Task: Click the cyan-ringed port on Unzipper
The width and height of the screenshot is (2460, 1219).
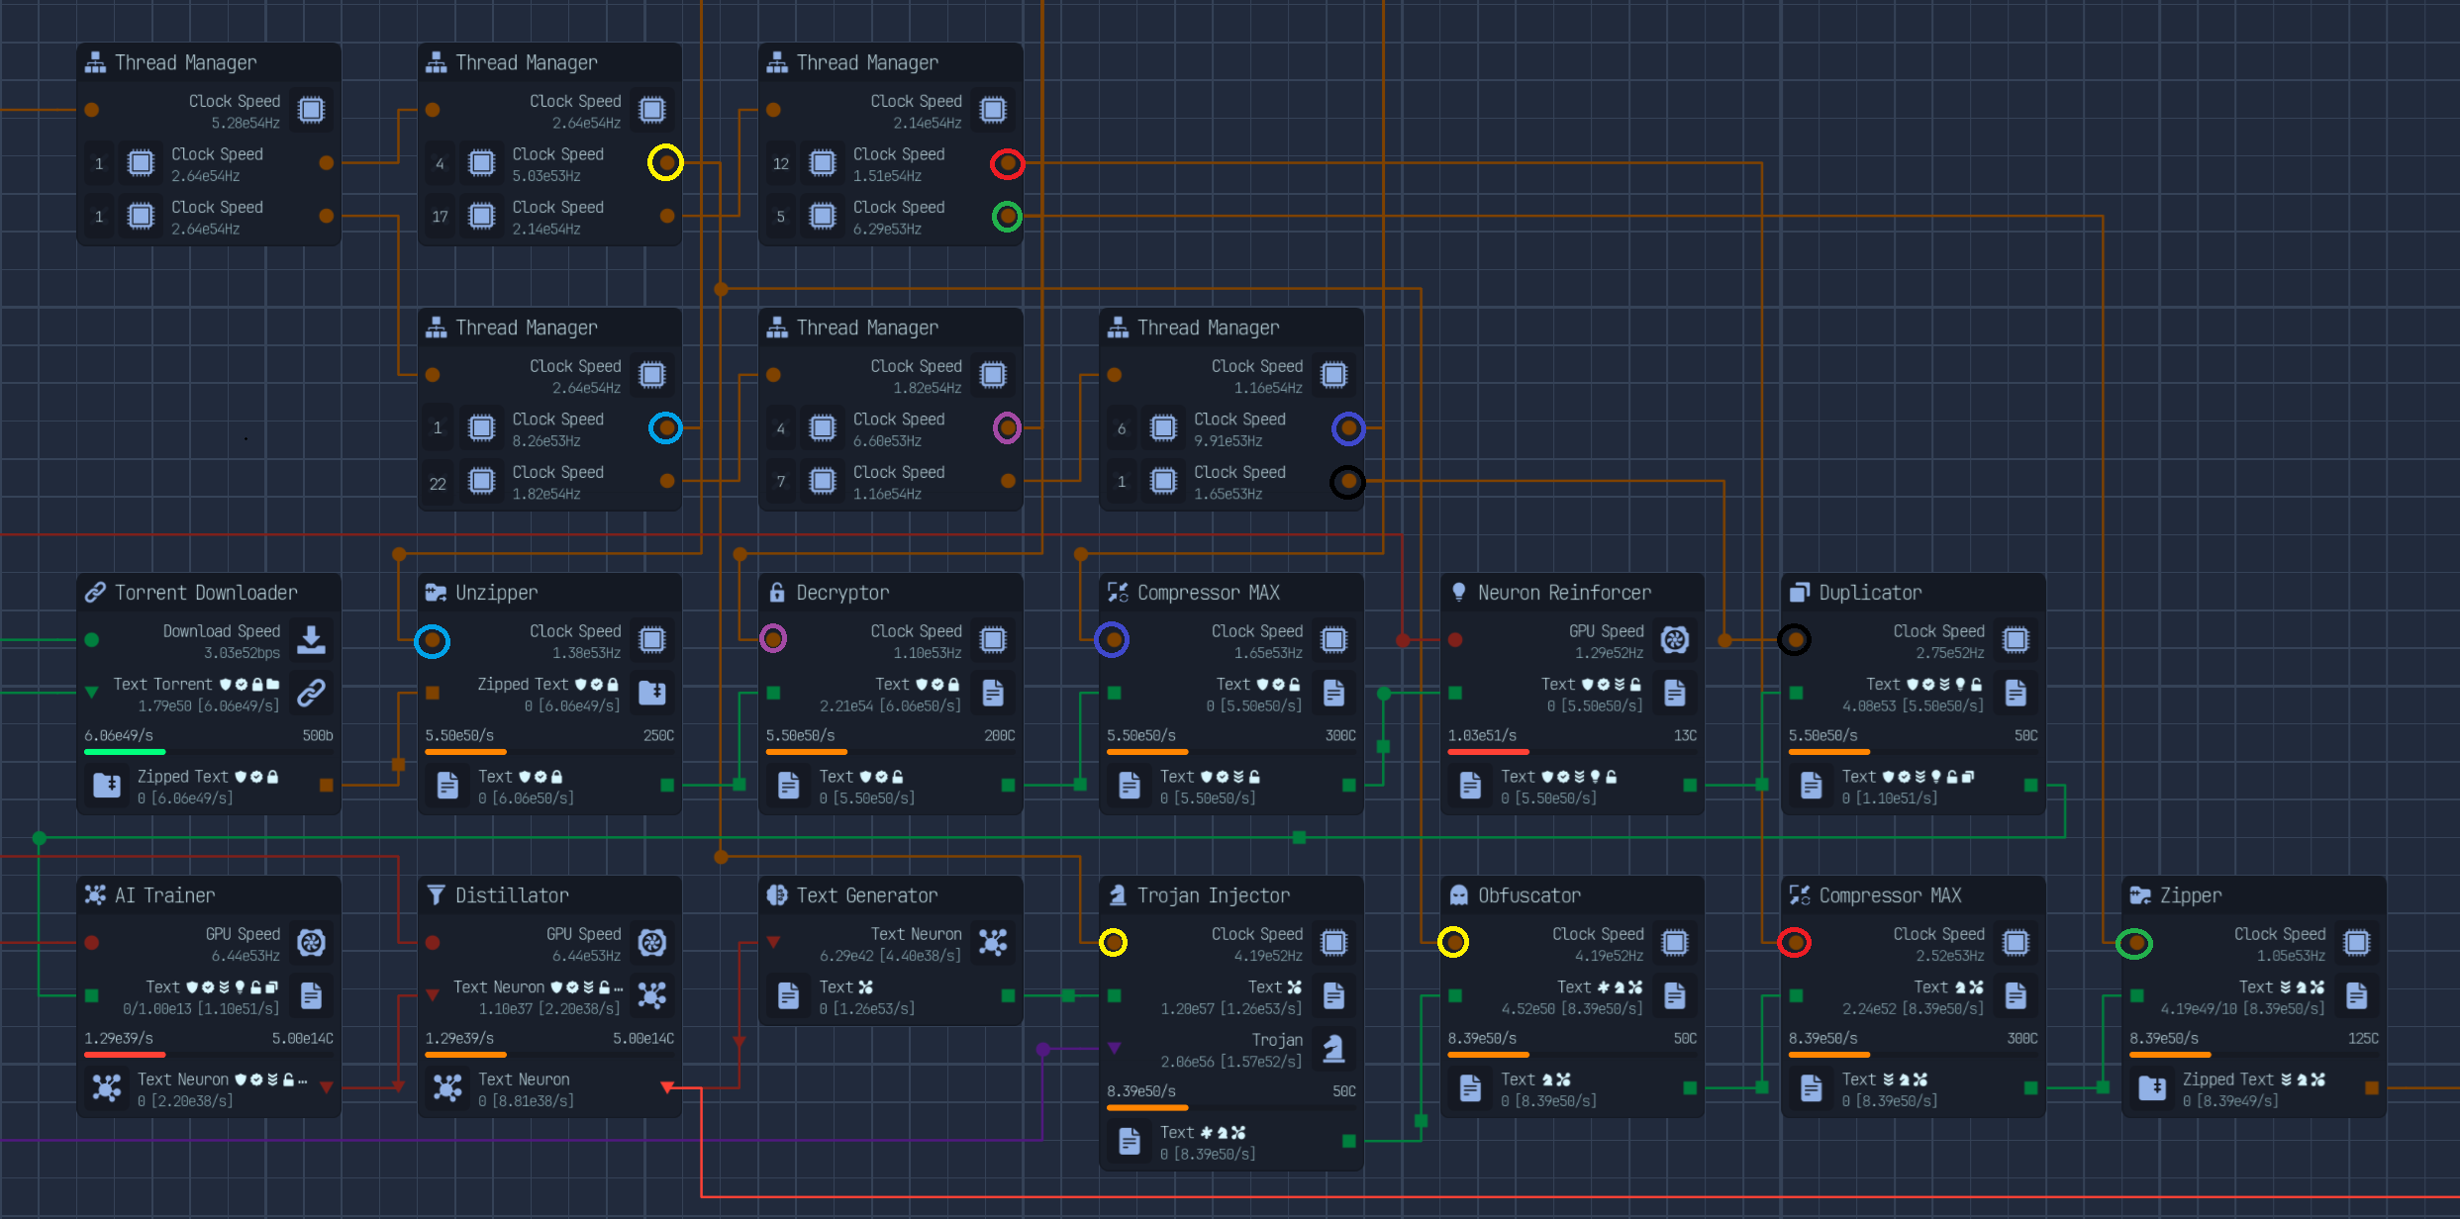Action: point(432,641)
